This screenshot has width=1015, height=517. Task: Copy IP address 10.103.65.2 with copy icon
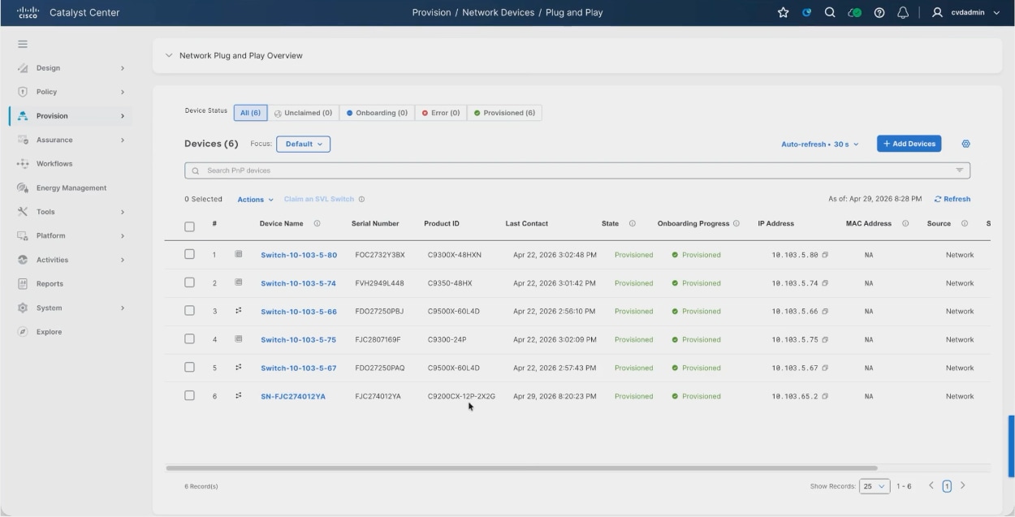[x=825, y=397]
